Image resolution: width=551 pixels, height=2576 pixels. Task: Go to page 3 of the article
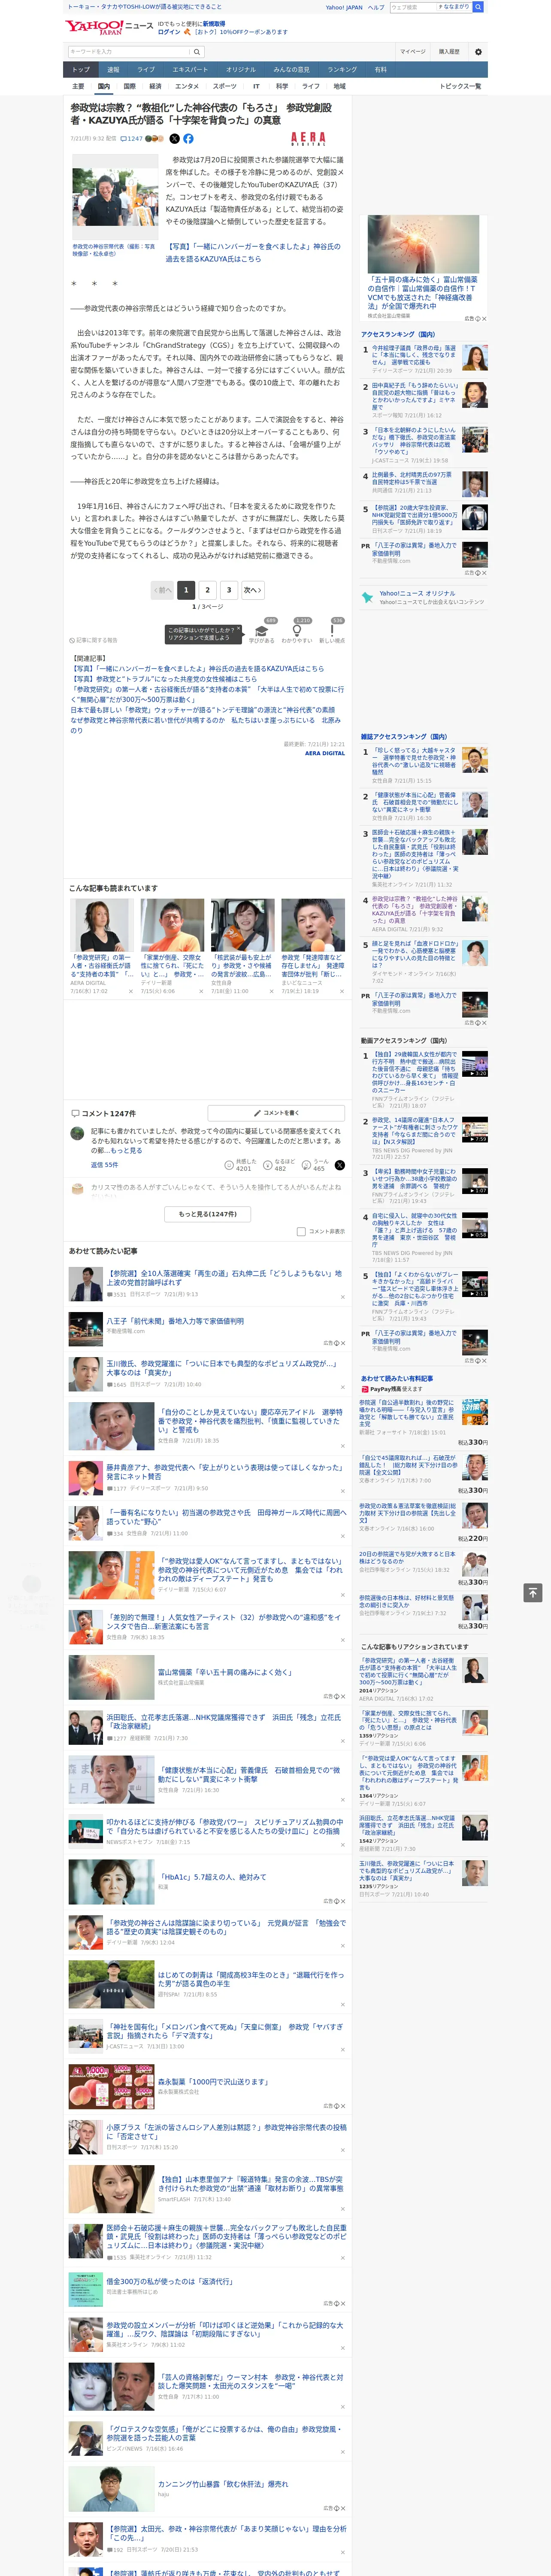[x=229, y=590]
